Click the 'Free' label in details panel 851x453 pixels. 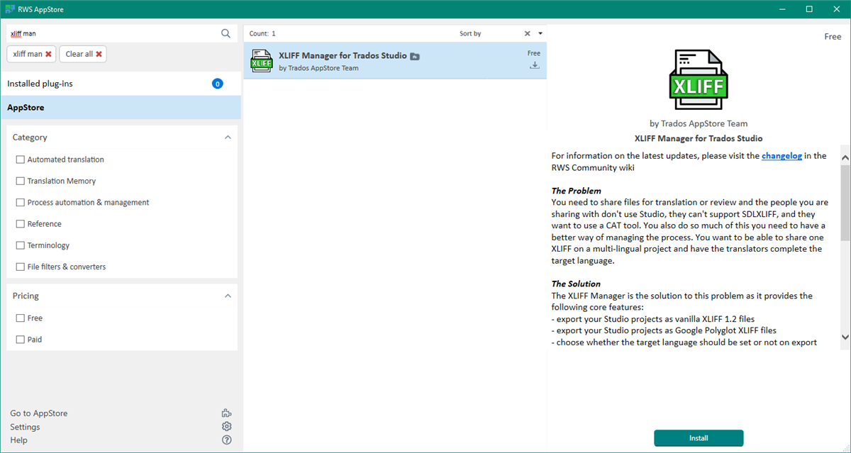pos(833,37)
